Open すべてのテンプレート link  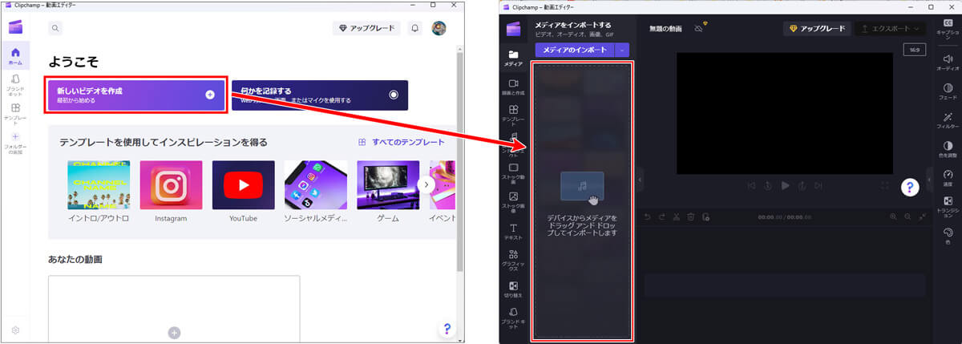402,142
